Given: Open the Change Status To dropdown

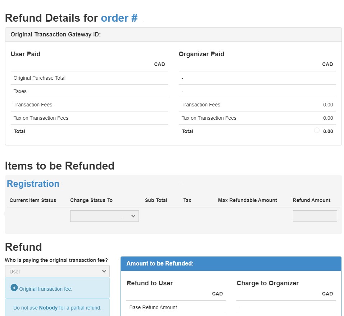Looking at the screenshot, I should point(104,216).
